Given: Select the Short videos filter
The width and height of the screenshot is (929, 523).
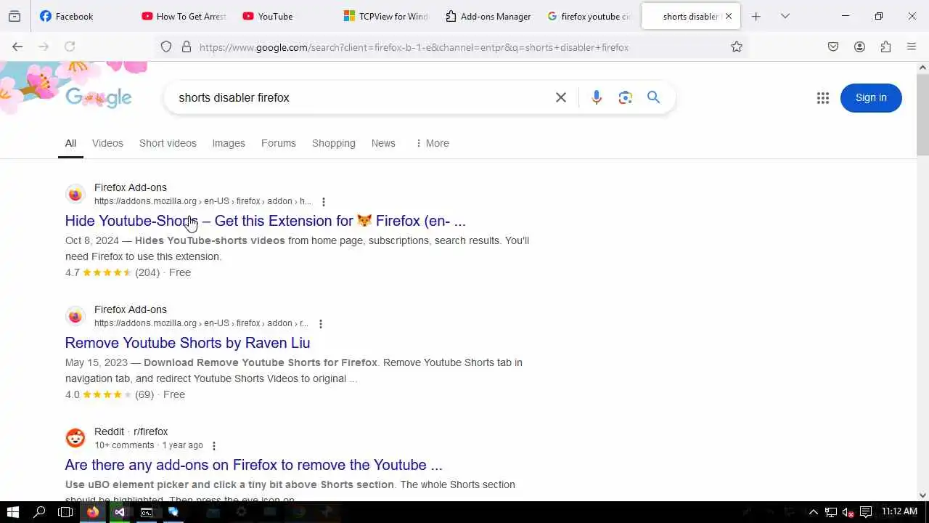Looking at the screenshot, I should pyautogui.click(x=168, y=143).
